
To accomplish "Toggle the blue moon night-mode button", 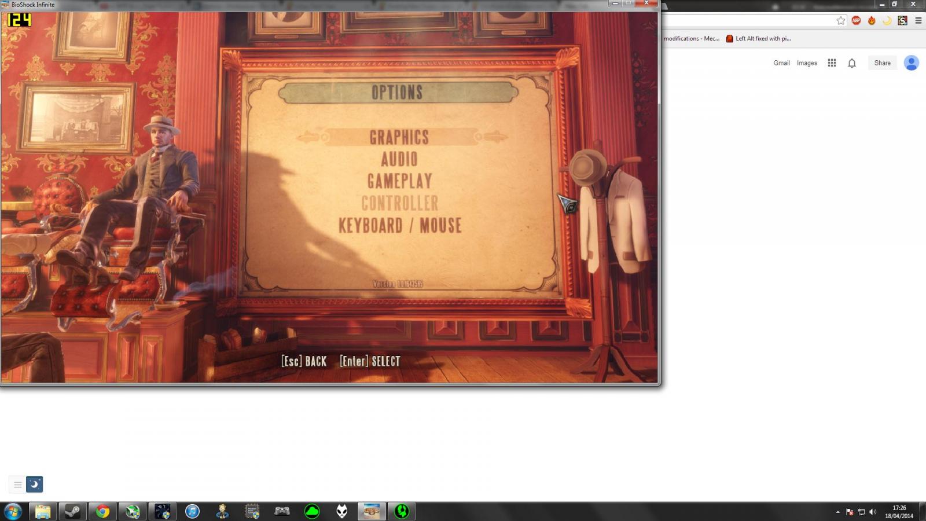I will point(35,485).
